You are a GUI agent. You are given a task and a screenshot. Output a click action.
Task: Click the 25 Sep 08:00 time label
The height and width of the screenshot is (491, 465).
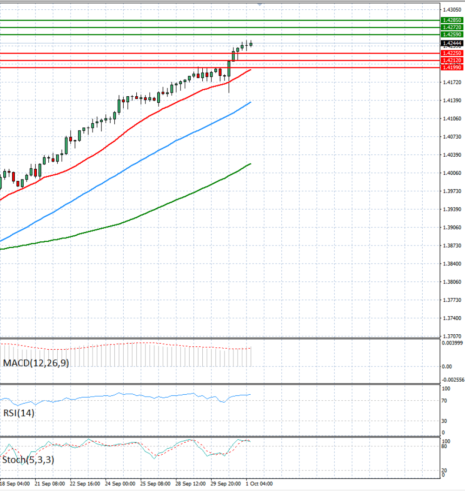(x=155, y=484)
